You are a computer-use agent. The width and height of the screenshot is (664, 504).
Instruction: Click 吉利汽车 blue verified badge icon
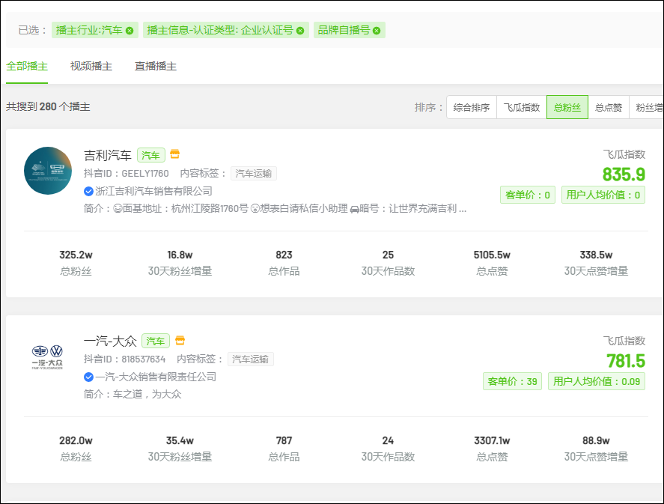pos(89,191)
